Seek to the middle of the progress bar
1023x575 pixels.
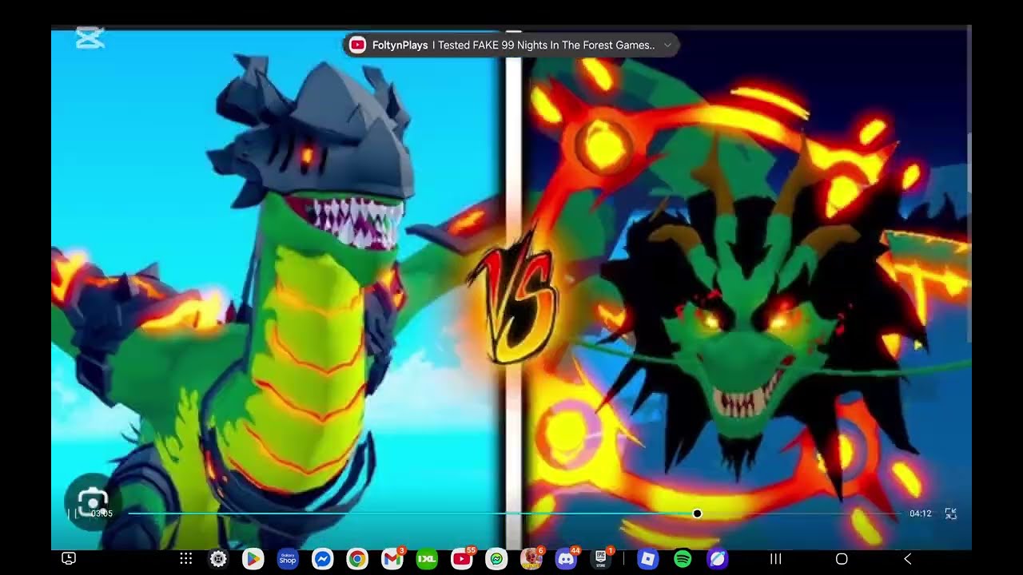pos(515,514)
